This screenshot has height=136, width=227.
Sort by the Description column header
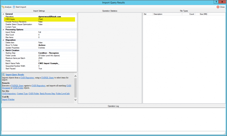click(167, 14)
